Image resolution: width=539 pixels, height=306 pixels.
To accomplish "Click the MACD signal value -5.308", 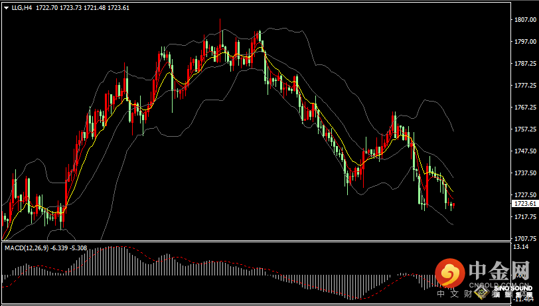I will tap(78, 248).
